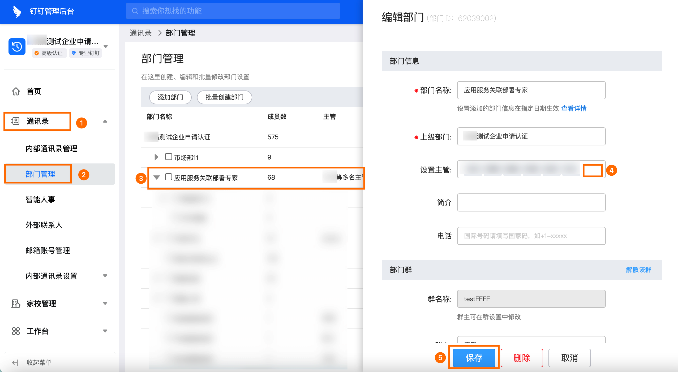Click the collapse-menu arrow icon
678x372 pixels.
(x=15, y=362)
